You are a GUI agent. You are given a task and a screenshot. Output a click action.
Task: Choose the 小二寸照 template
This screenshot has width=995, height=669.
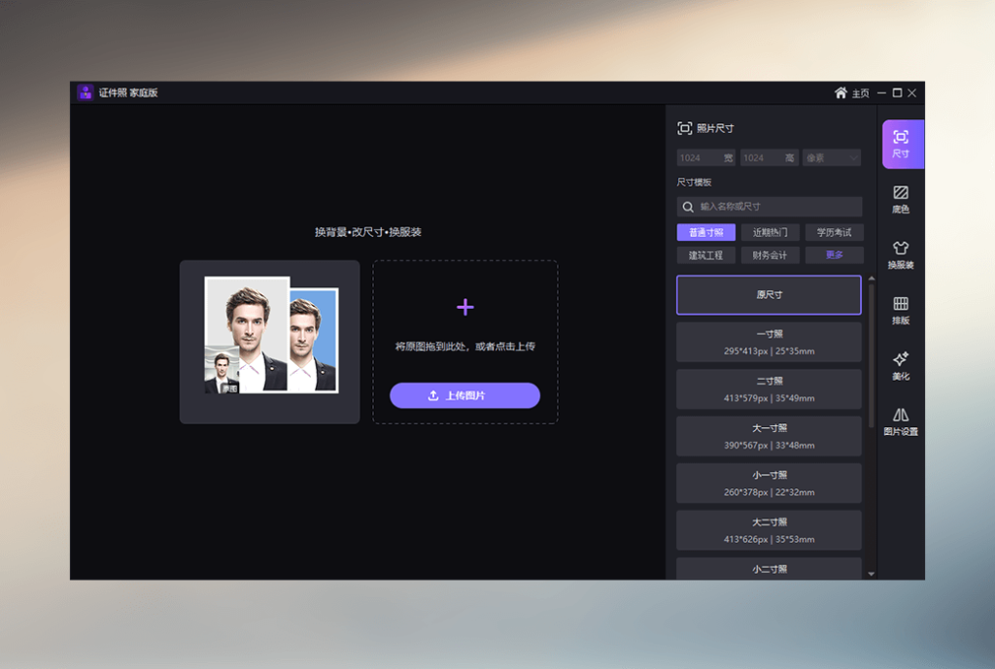[770, 569]
